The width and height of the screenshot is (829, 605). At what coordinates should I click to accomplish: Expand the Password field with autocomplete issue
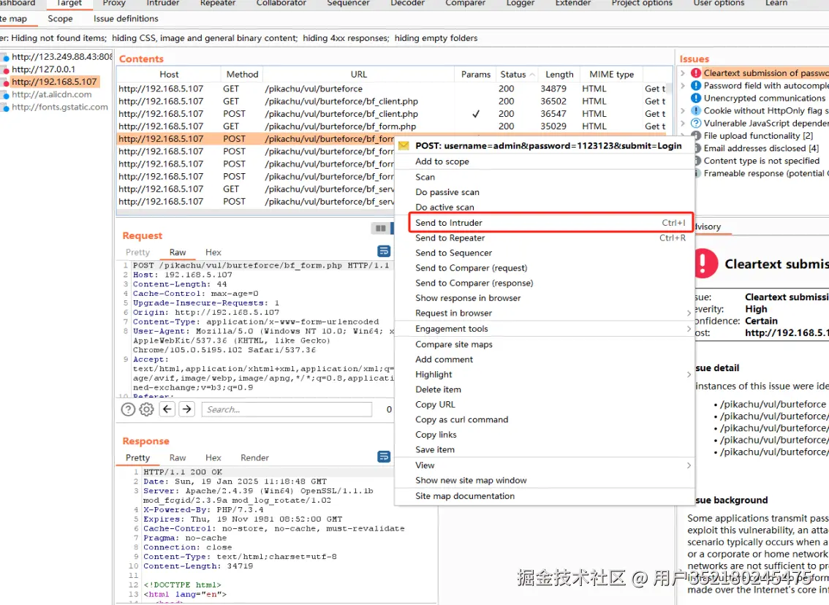683,85
